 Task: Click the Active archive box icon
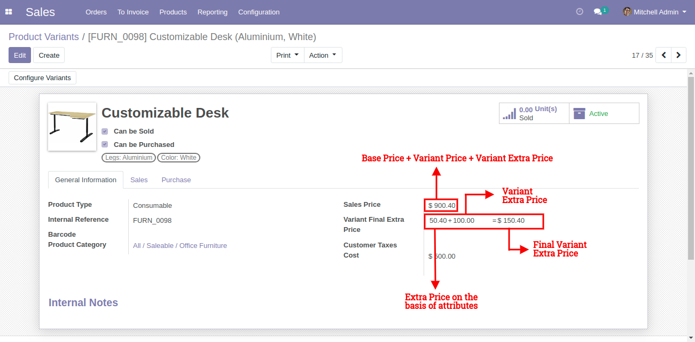point(580,113)
